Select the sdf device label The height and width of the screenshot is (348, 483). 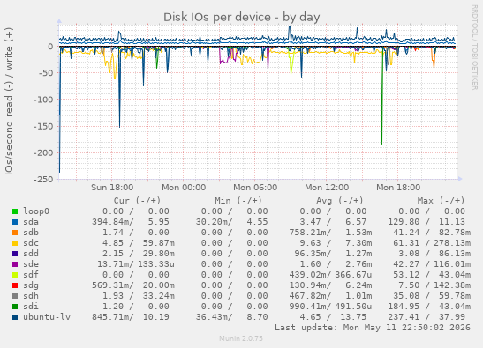(x=31, y=275)
